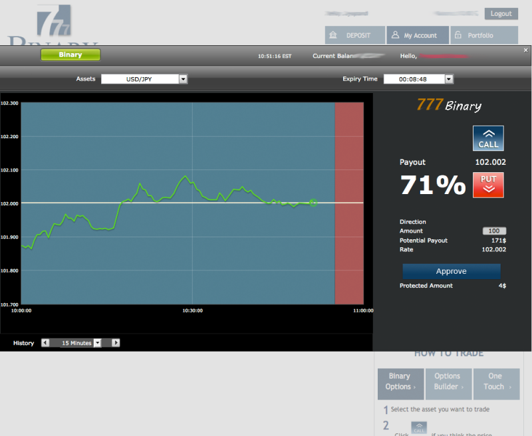
Task: Click the person icon on My Account
Action: [395, 35]
